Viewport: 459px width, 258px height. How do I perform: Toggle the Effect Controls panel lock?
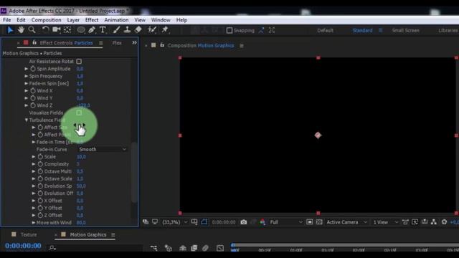point(34,43)
